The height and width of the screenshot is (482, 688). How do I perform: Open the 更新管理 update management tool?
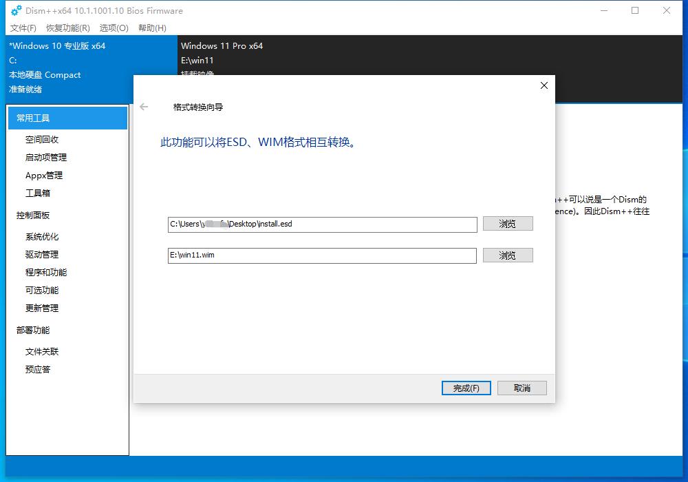click(x=43, y=308)
